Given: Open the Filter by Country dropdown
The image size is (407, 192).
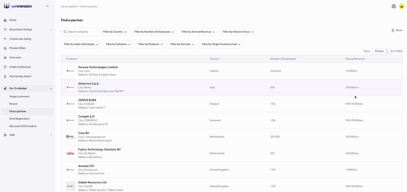Looking at the screenshot, I should 115,32.
